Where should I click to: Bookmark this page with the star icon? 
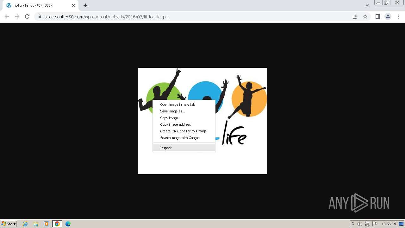[x=365, y=16]
